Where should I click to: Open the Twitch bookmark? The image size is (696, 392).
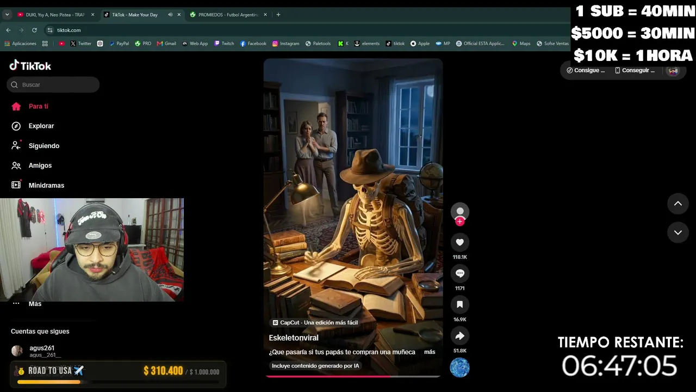click(x=224, y=44)
